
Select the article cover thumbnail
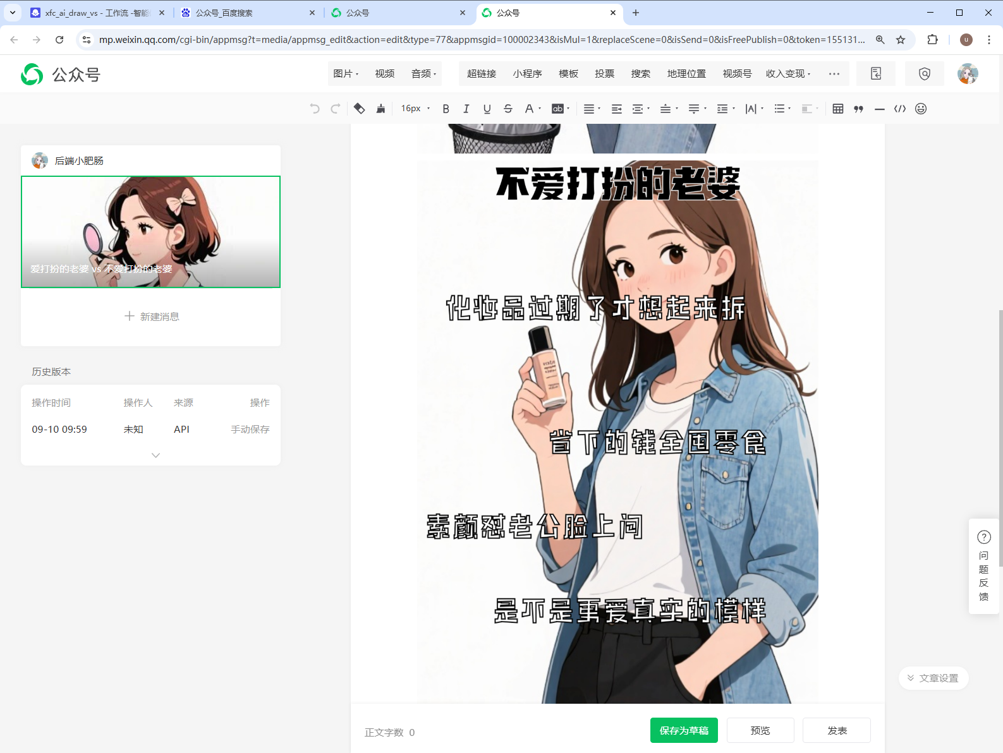[x=150, y=232]
